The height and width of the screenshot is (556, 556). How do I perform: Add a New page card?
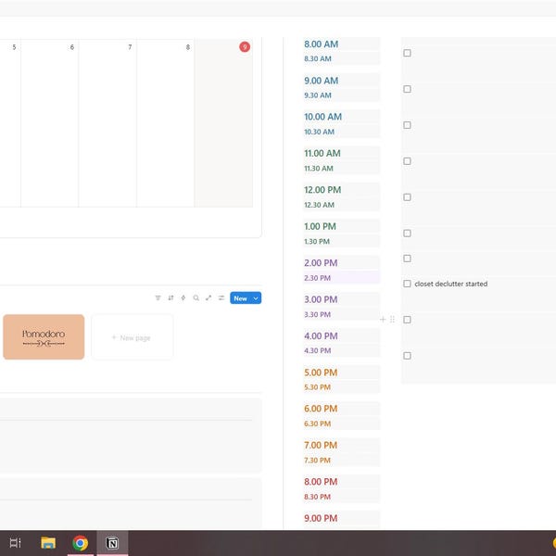[133, 337]
